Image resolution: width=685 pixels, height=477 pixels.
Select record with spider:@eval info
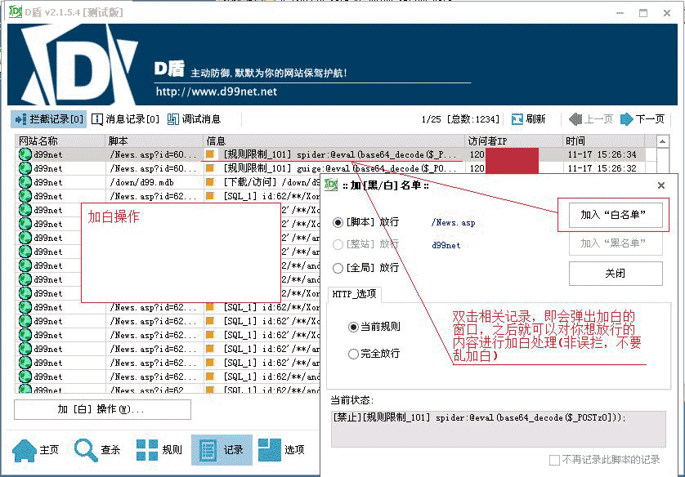[x=332, y=154]
